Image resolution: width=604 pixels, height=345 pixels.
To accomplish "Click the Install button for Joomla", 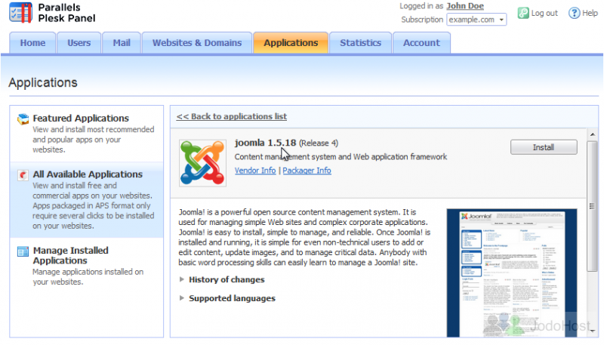I will [544, 147].
